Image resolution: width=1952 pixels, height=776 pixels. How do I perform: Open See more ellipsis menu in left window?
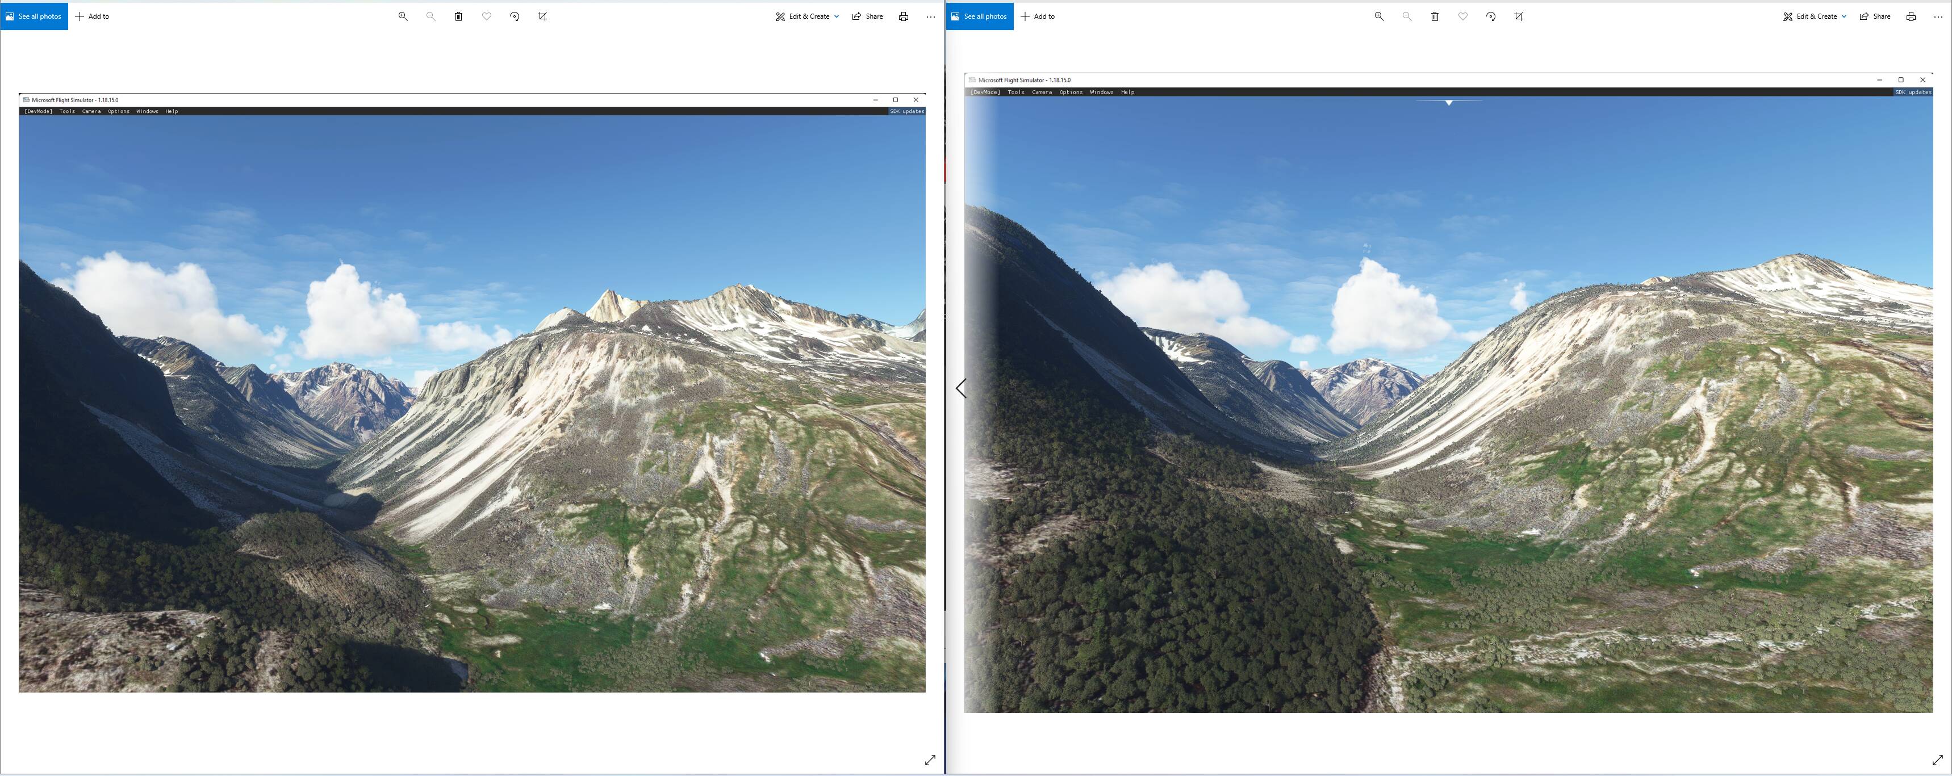[930, 16]
